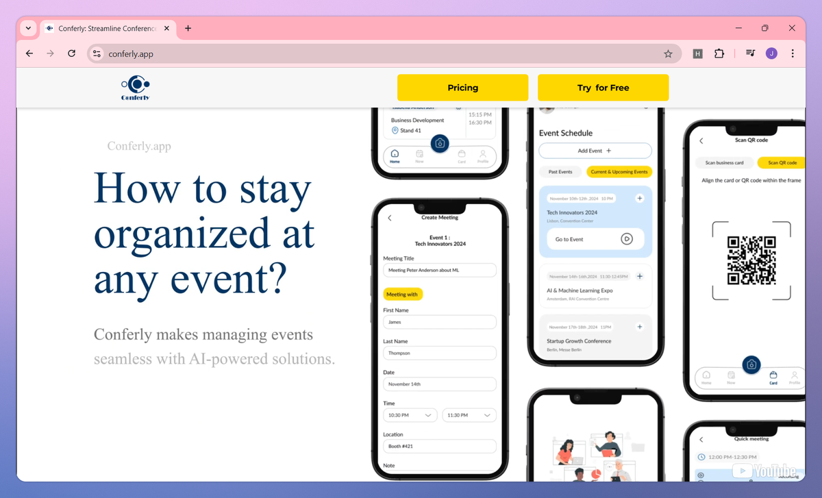Click the Event Schedule heading
Viewport: 822px width, 498px height.
[566, 133]
